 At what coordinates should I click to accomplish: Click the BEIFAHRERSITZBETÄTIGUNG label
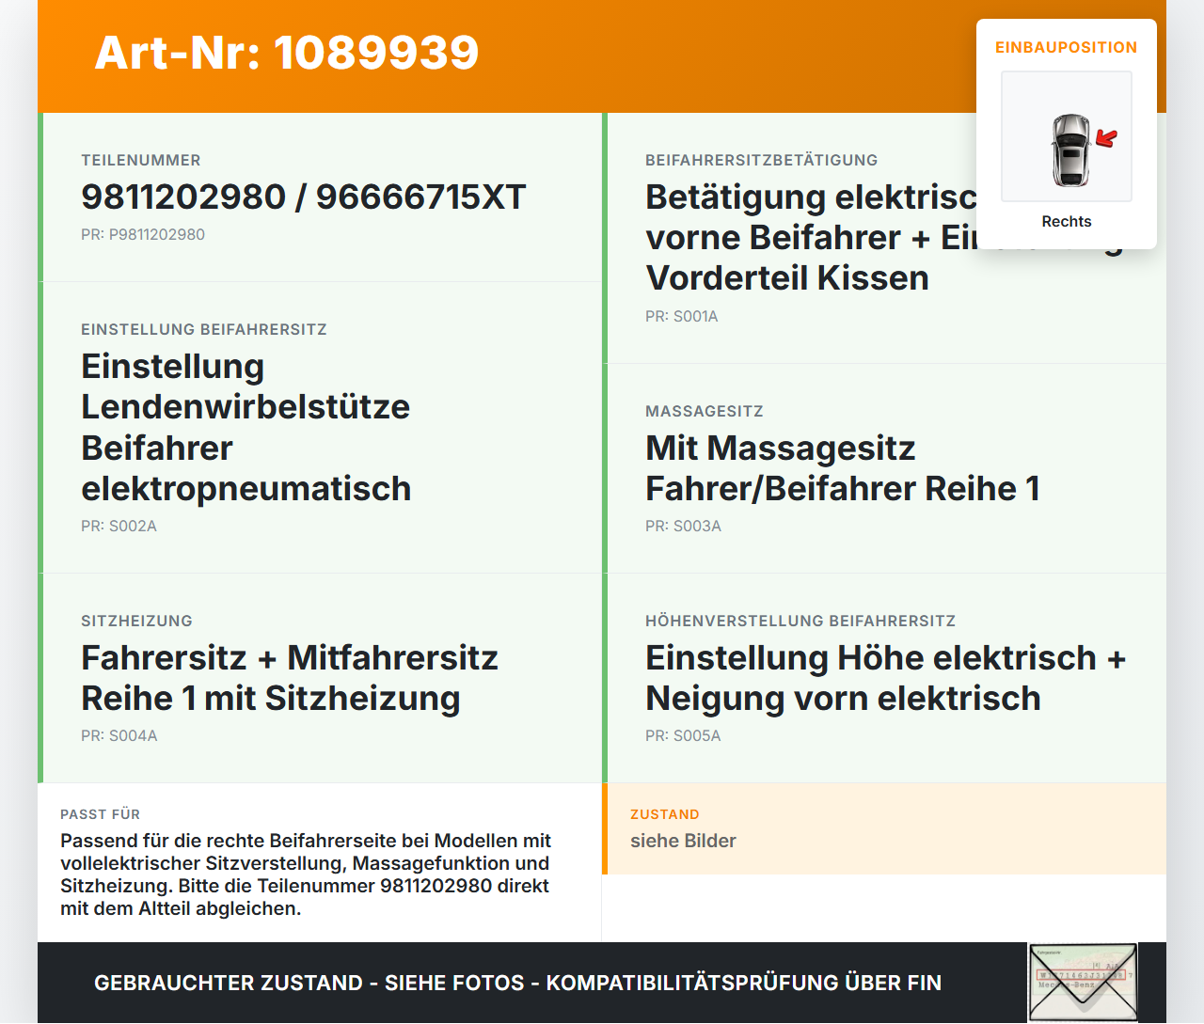[762, 160]
